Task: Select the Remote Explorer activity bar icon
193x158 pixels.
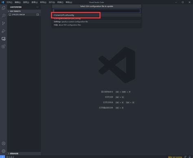Action: pyautogui.click(x=4, y=39)
